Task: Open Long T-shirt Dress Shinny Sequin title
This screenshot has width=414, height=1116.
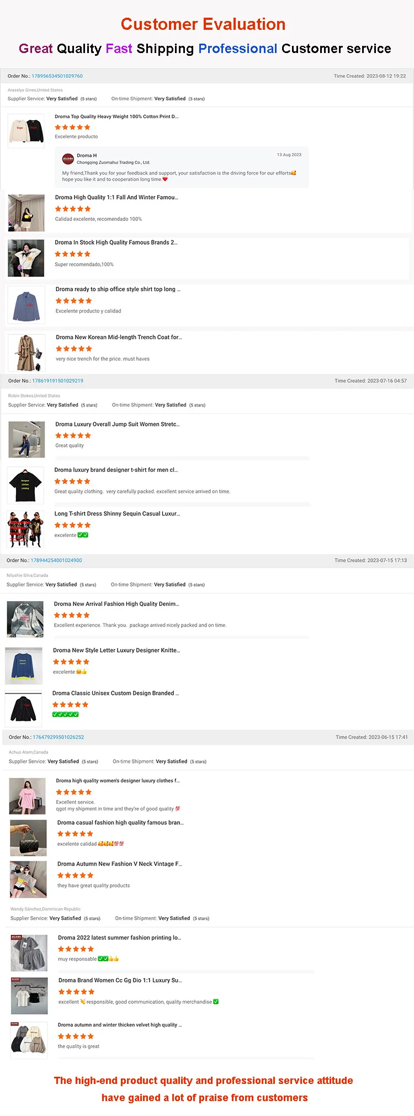Action: (x=117, y=514)
